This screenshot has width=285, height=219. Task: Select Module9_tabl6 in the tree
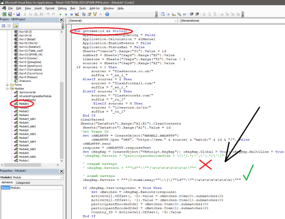(27, 157)
